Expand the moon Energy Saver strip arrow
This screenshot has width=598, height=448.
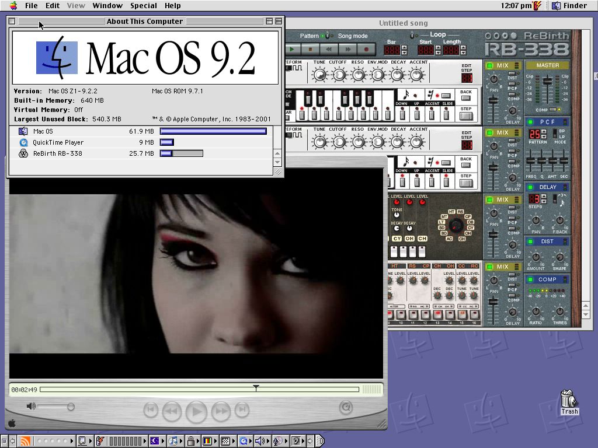pyautogui.click(x=163, y=441)
